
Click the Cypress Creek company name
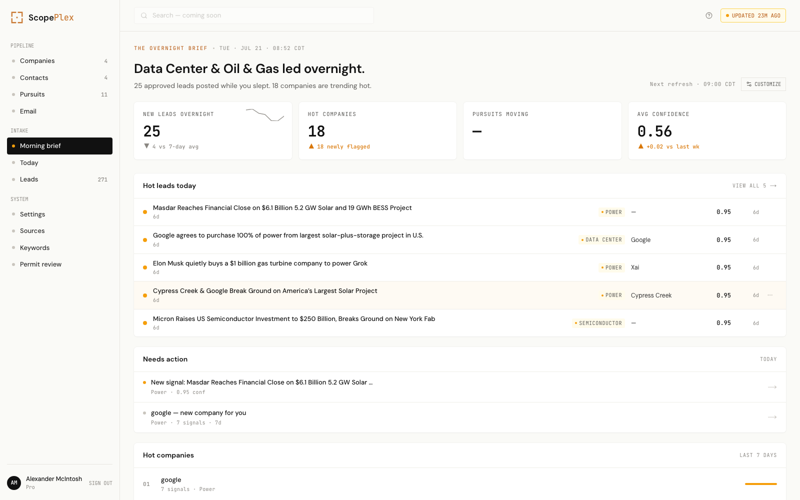pyautogui.click(x=651, y=295)
